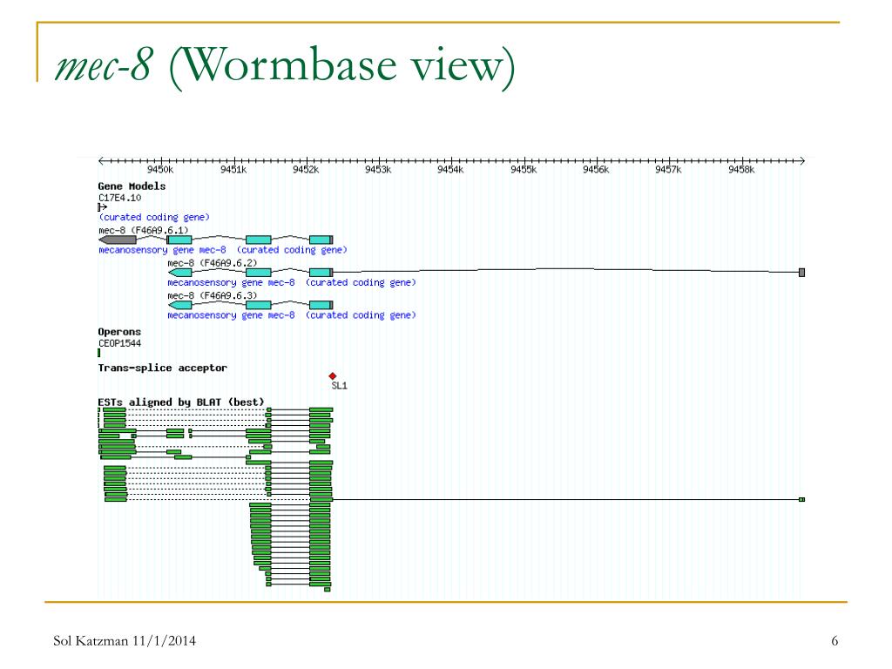Open the mec-8 (F46A9.6.2) gene label
This screenshot has width=892, height=669.
pyautogui.click(x=213, y=263)
